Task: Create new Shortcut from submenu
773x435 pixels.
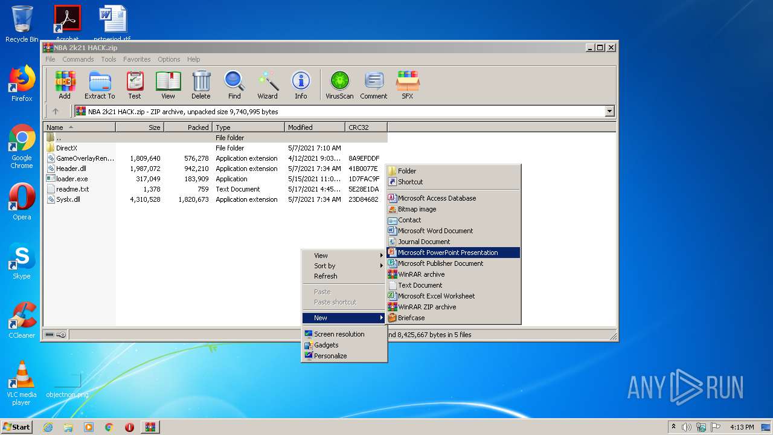Action: click(x=454, y=182)
